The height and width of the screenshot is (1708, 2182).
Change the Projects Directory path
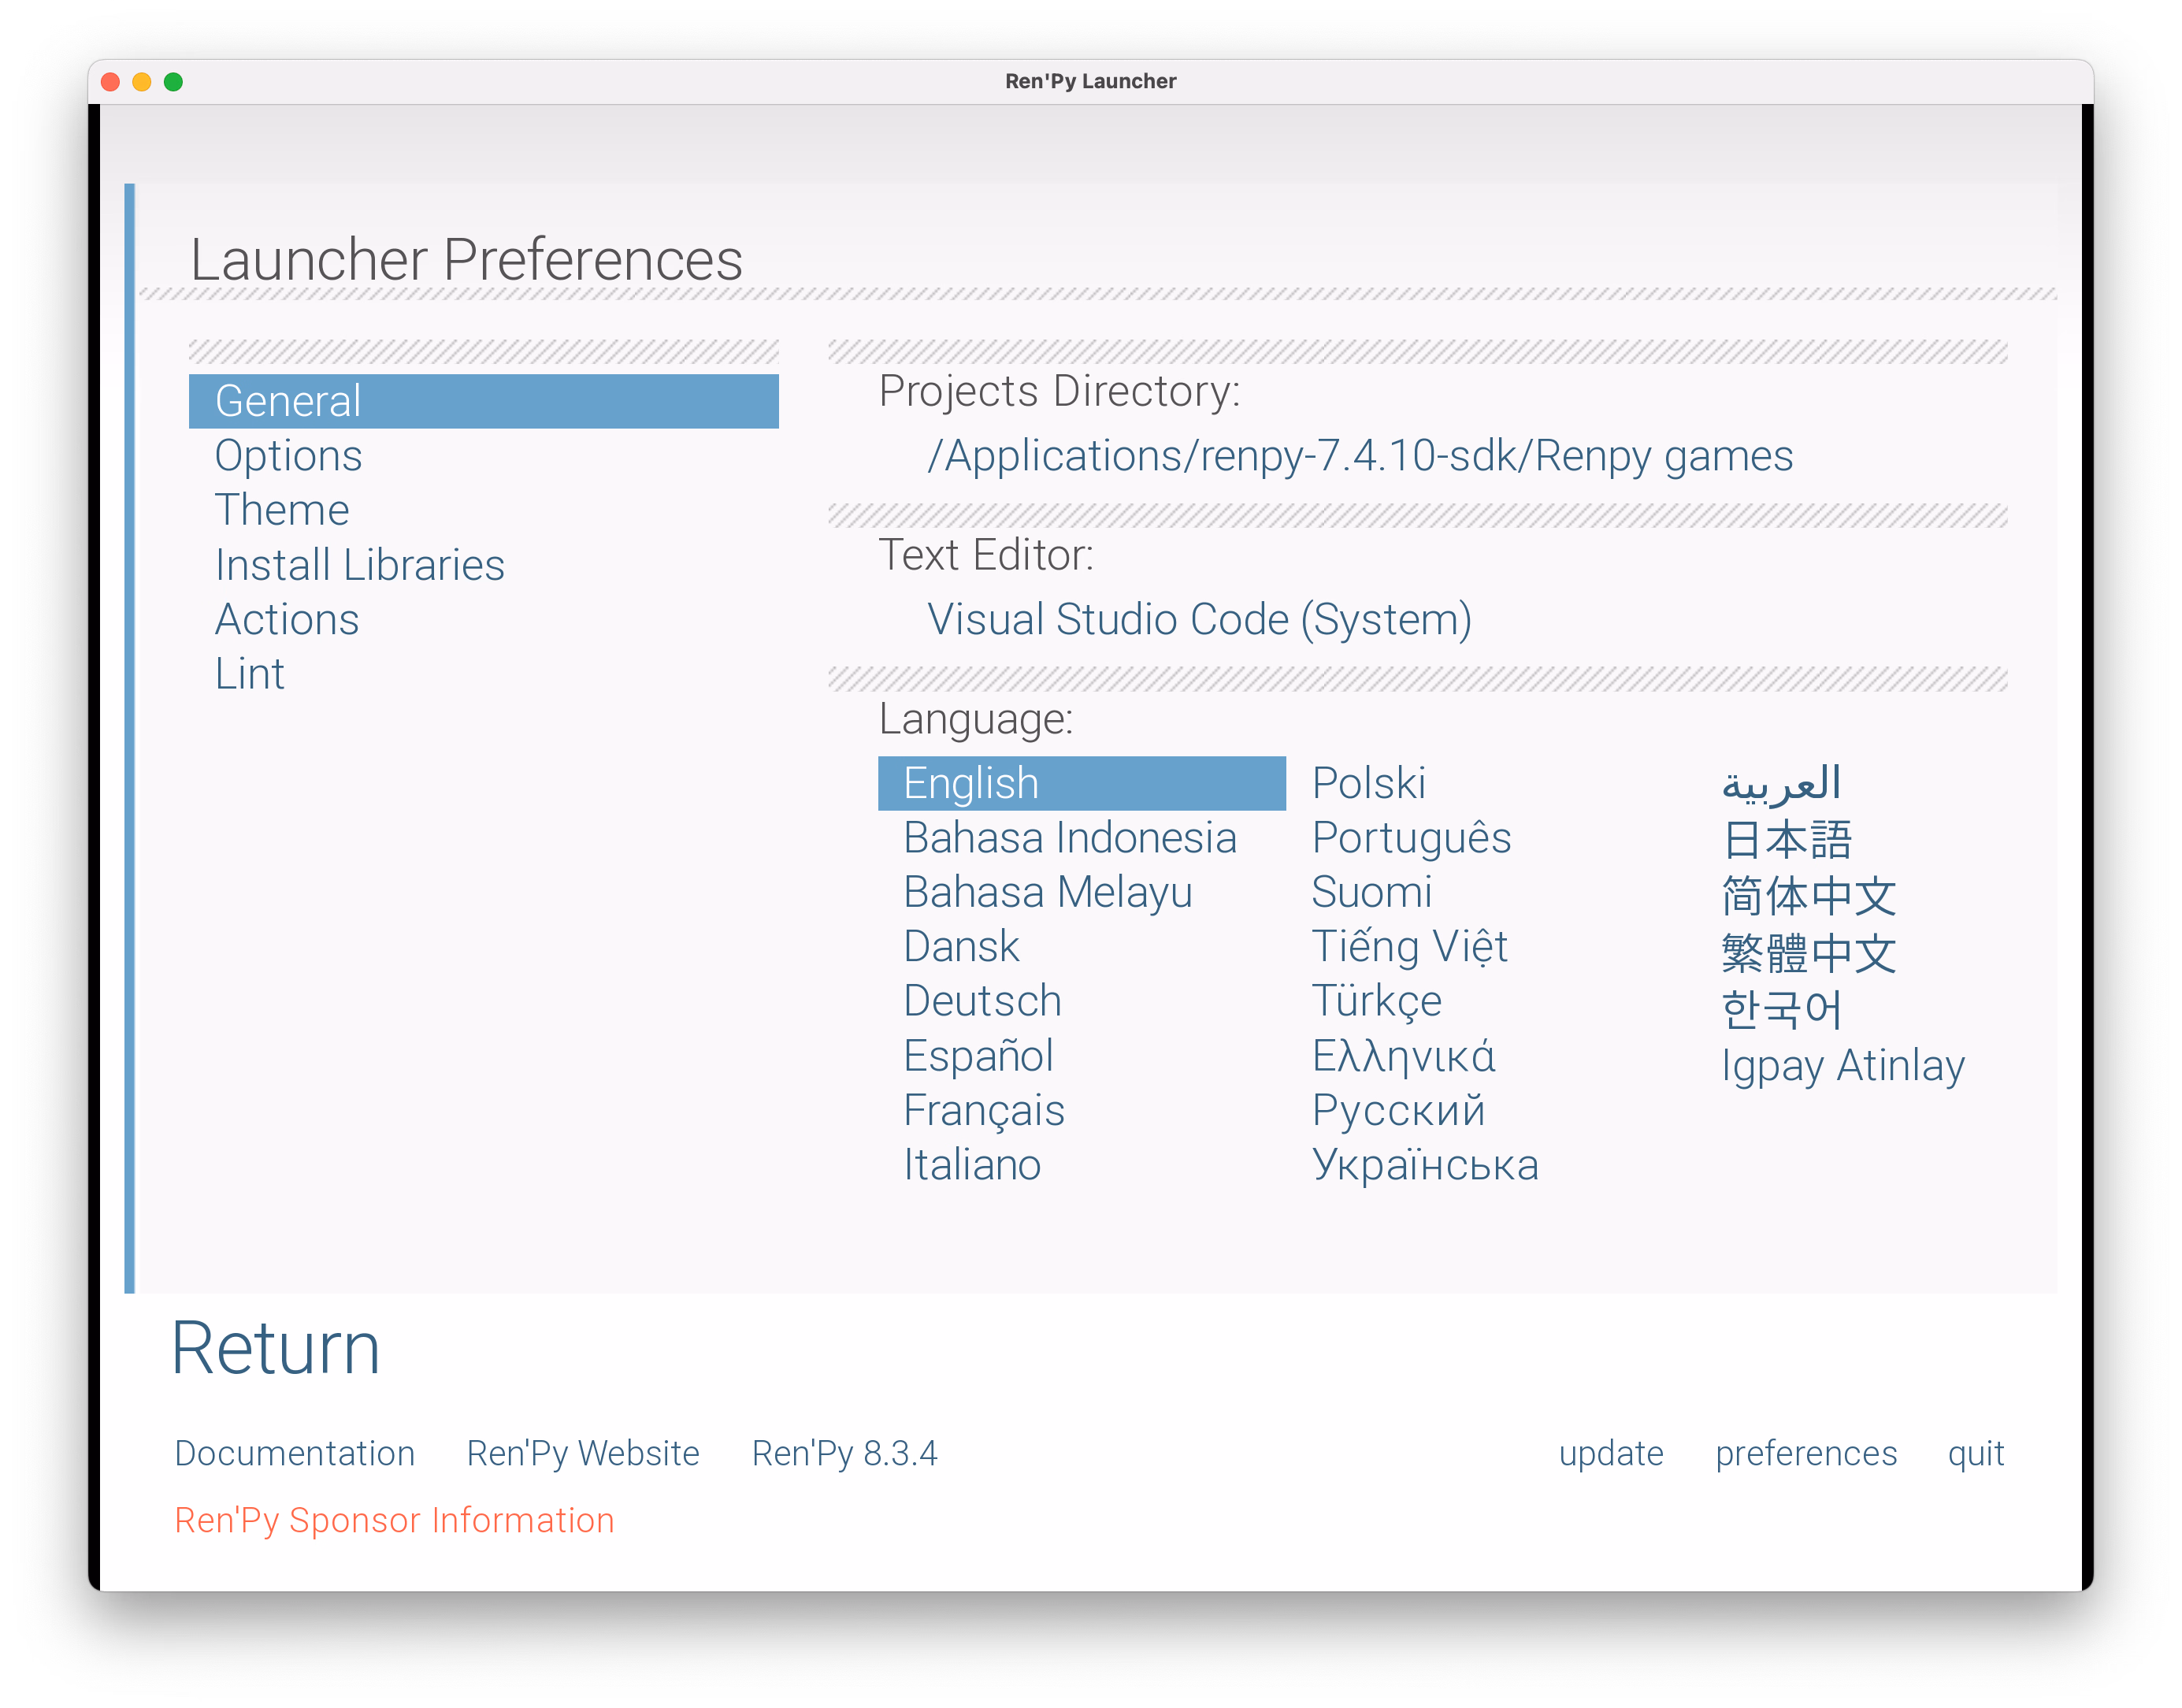pyautogui.click(x=1360, y=456)
